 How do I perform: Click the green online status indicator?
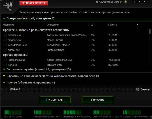125,2
